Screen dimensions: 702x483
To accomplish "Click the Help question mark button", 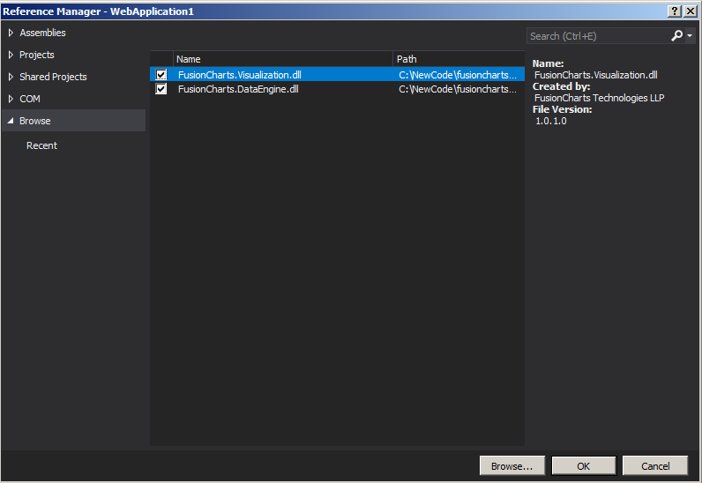I will coord(676,11).
